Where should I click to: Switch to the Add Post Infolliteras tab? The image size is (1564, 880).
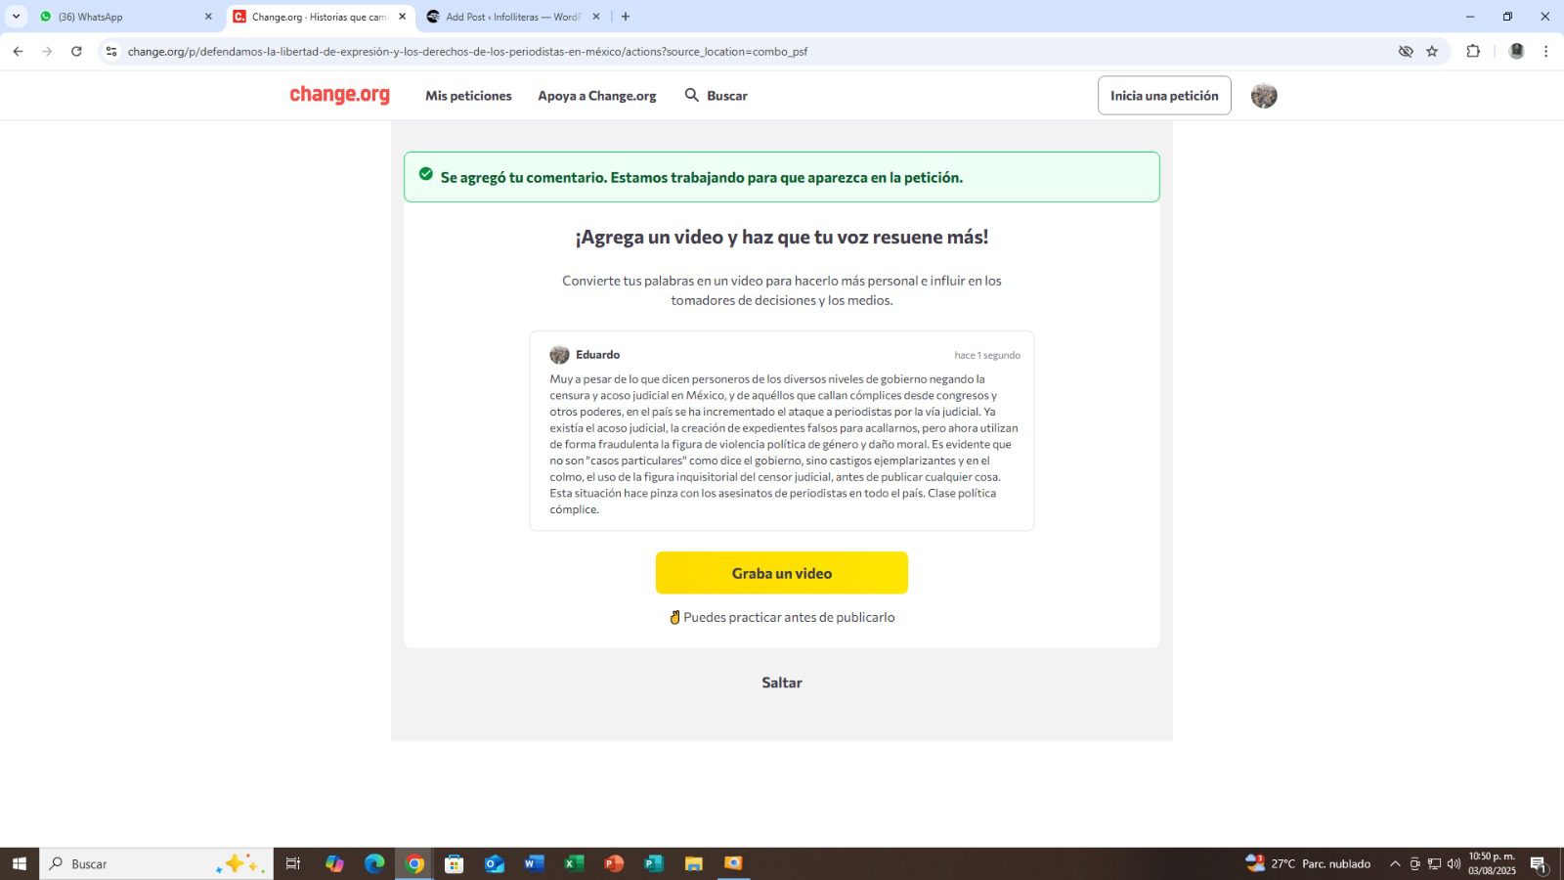tap(512, 17)
